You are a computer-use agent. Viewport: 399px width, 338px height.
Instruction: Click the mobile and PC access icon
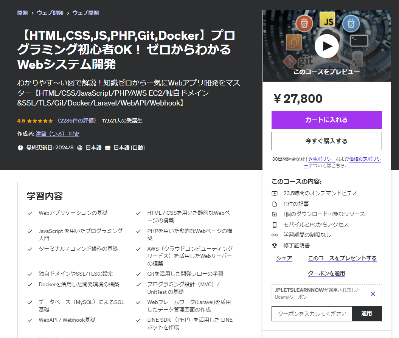(x=274, y=225)
